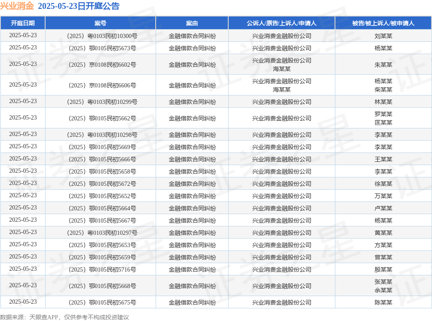Click case number 京0108民初6606号
Image resolution: width=432 pixels, height=321 pixels.
[102, 85]
